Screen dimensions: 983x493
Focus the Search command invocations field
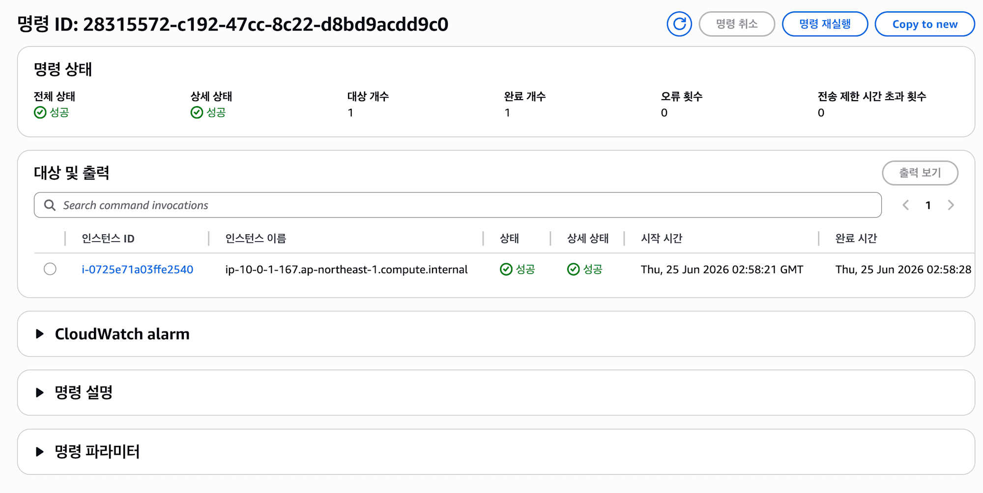(458, 205)
